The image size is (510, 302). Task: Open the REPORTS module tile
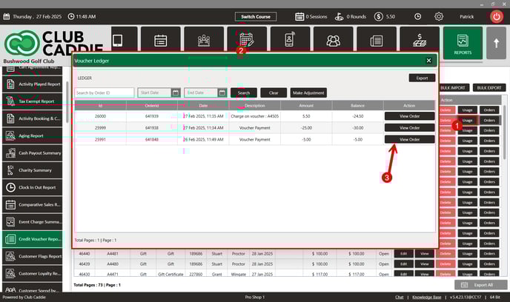tap(463, 43)
